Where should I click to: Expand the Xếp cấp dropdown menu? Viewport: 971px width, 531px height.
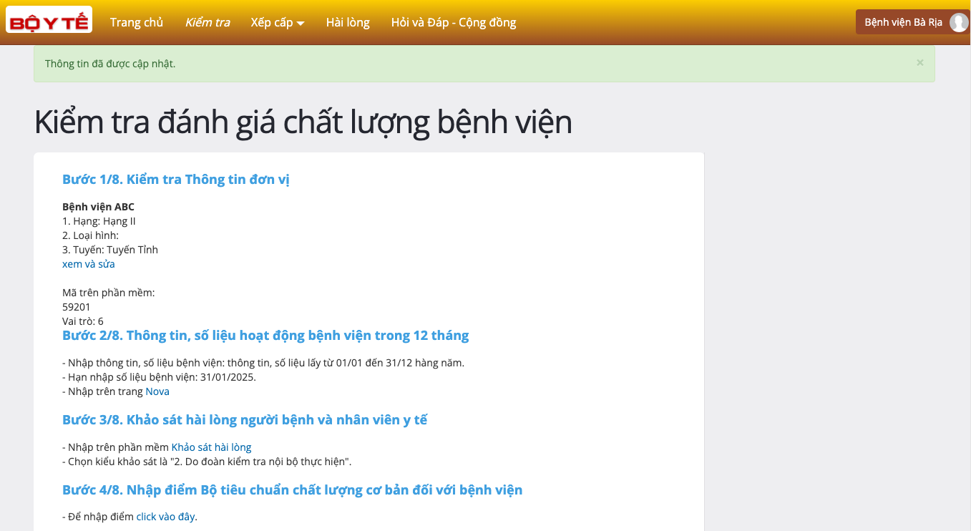coord(278,22)
